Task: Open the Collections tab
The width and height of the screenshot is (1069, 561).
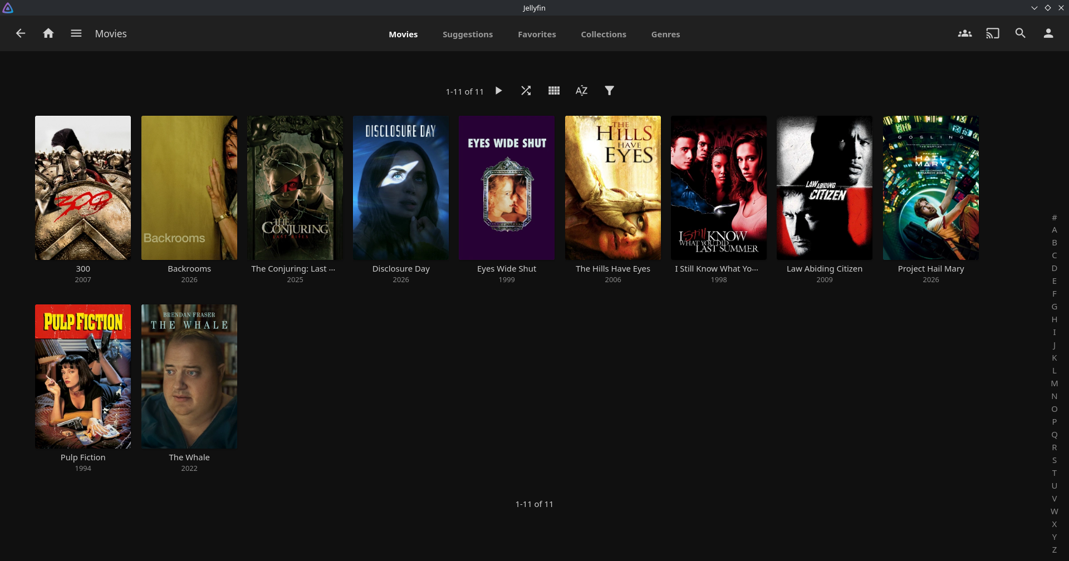Action: (604, 35)
